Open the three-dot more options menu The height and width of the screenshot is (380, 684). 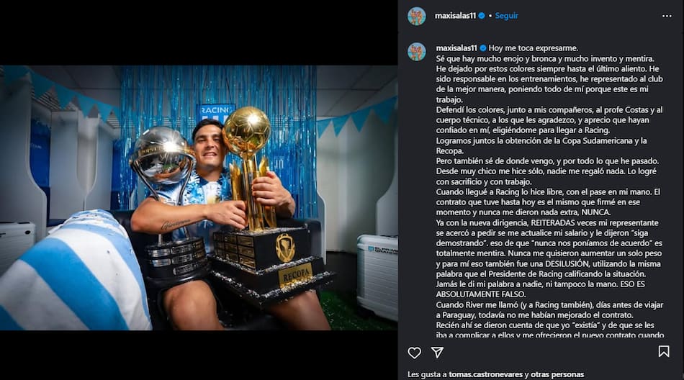[667, 16]
